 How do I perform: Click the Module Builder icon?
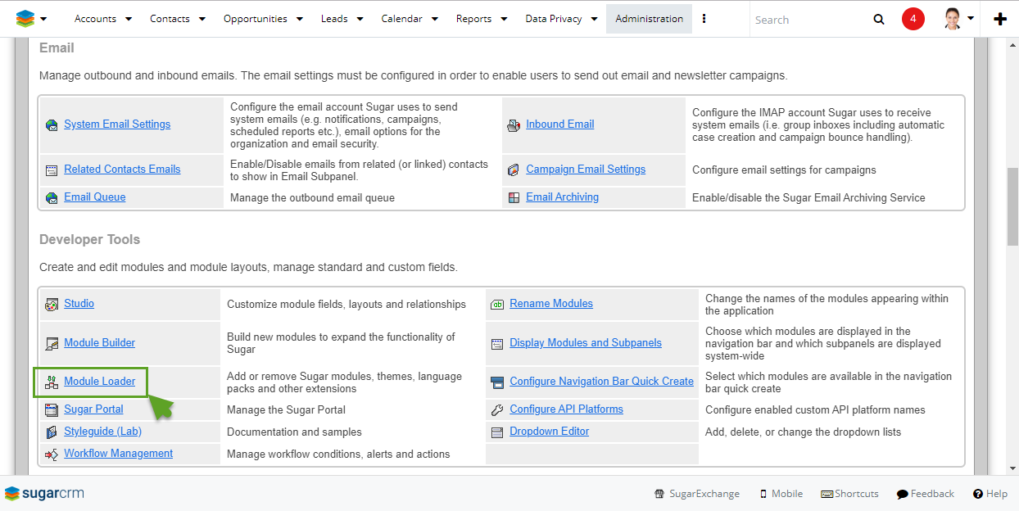click(52, 344)
